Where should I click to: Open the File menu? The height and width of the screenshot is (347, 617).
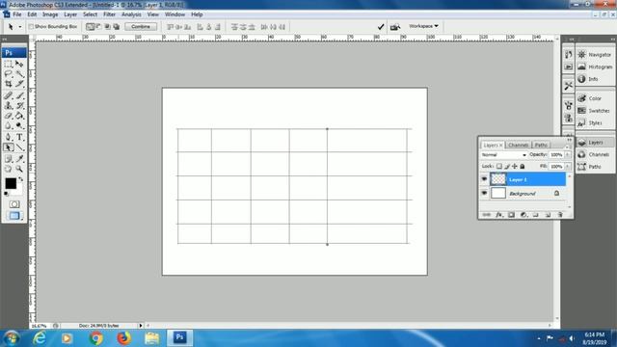point(17,14)
